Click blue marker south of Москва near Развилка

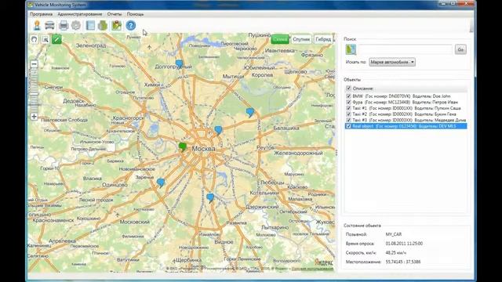coord(210,198)
